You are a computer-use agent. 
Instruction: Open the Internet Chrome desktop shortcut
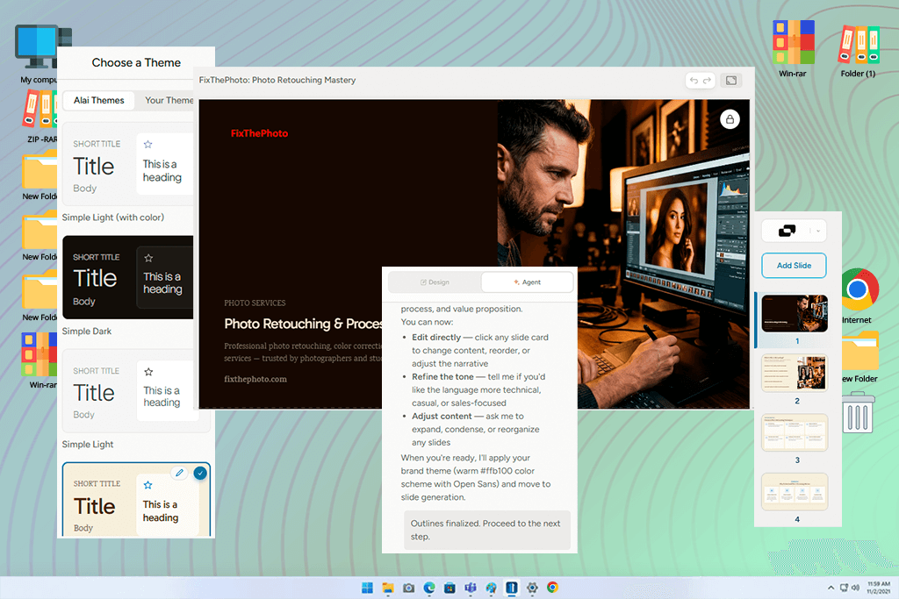point(858,296)
